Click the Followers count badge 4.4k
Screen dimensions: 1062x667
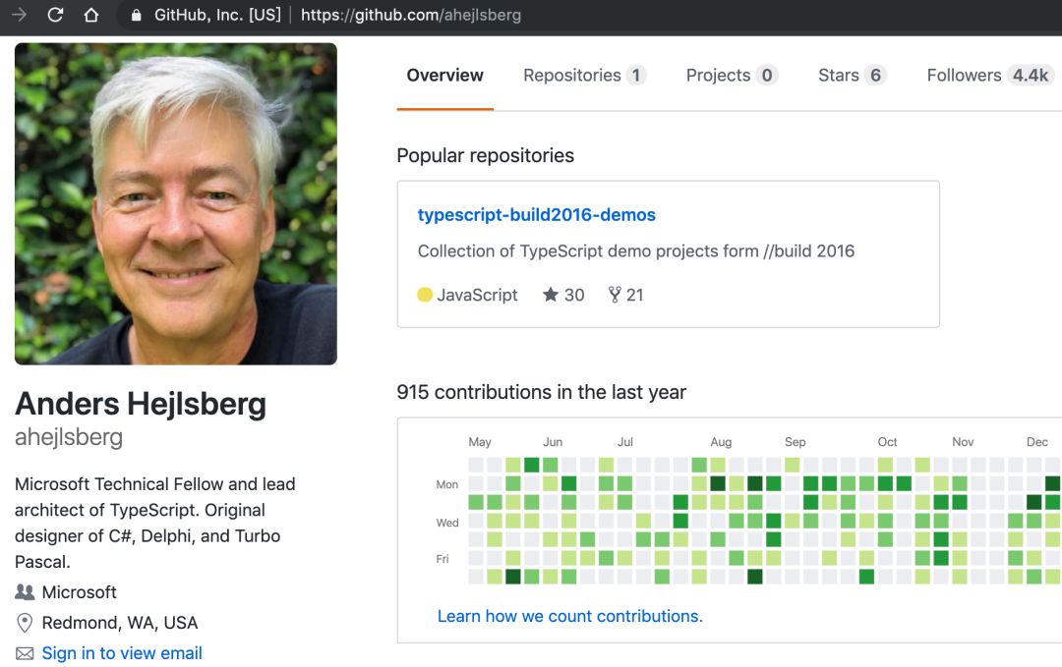[x=1031, y=75]
